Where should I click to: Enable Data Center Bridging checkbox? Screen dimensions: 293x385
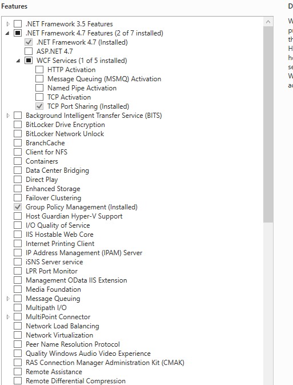pos(18,170)
